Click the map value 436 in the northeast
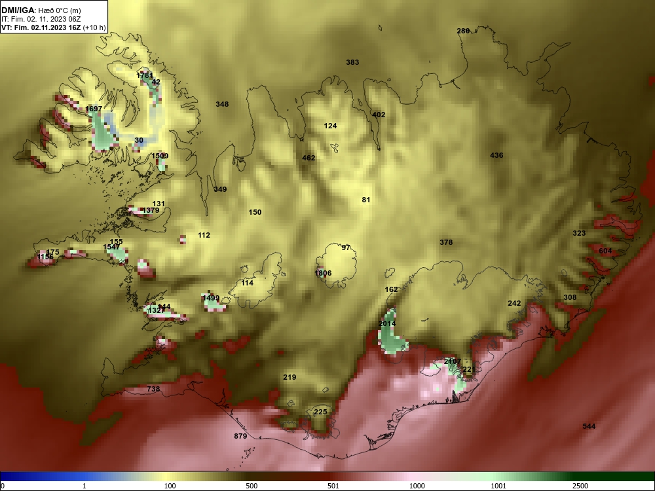This screenshot has width=655, height=491. point(496,155)
